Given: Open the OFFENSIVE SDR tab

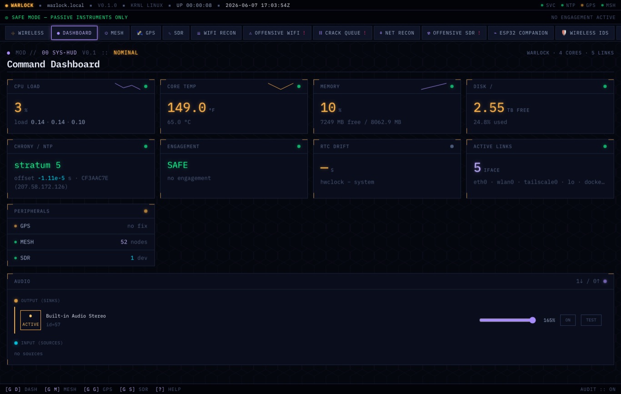Looking at the screenshot, I should (454, 33).
